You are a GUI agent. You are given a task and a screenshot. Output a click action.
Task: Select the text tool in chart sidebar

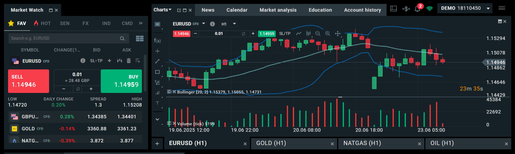click(x=157, y=103)
